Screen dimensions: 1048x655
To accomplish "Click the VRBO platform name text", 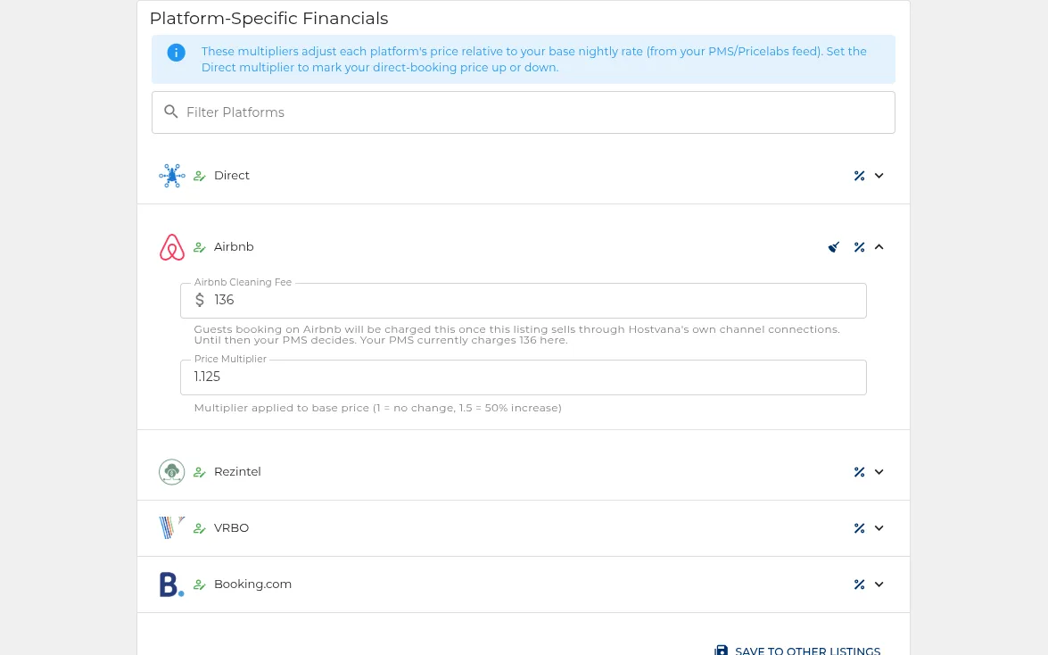I will [231, 528].
